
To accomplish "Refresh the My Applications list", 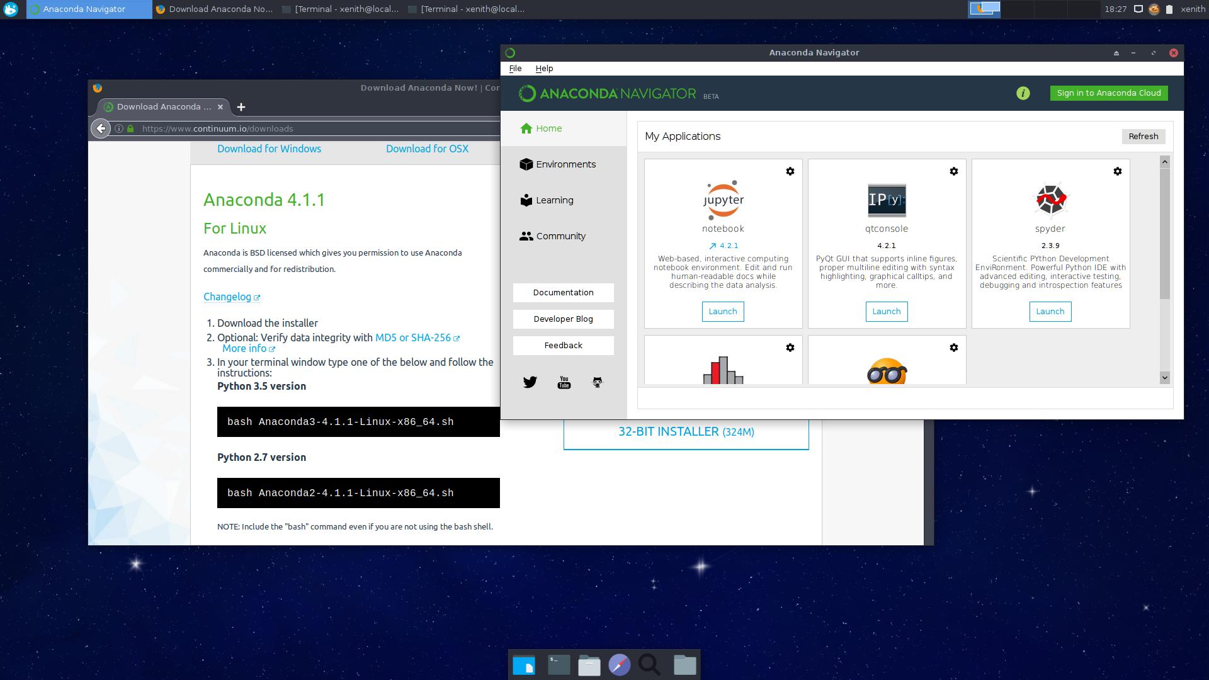I will (x=1144, y=137).
